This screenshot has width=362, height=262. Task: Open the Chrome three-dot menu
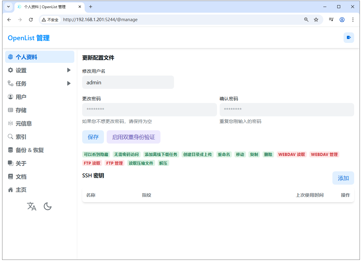(x=353, y=19)
